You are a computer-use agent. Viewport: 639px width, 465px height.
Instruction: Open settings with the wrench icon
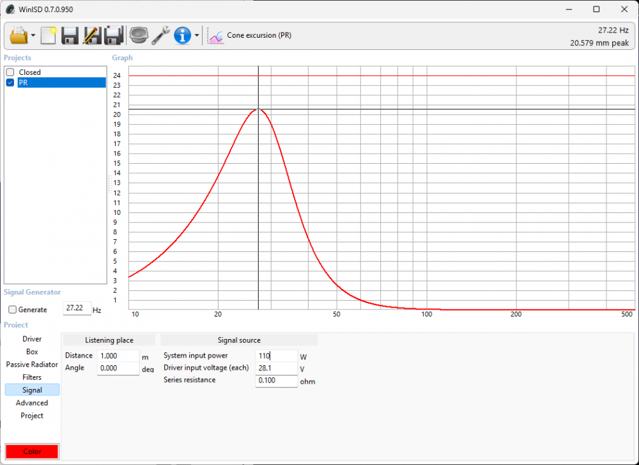click(160, 35)
